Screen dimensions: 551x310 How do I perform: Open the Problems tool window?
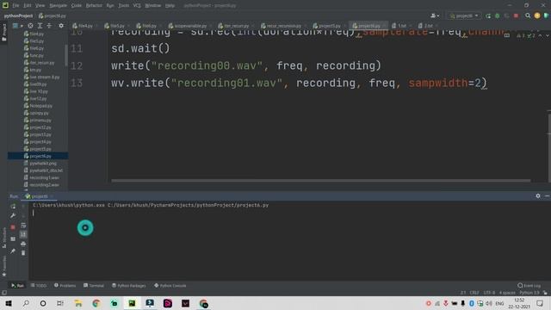[65, 285]
